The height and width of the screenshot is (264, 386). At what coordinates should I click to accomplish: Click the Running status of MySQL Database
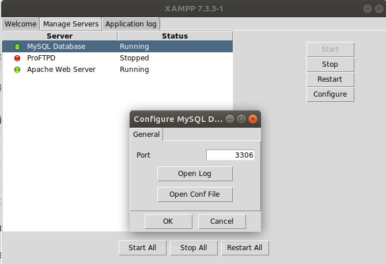(134, 47)
